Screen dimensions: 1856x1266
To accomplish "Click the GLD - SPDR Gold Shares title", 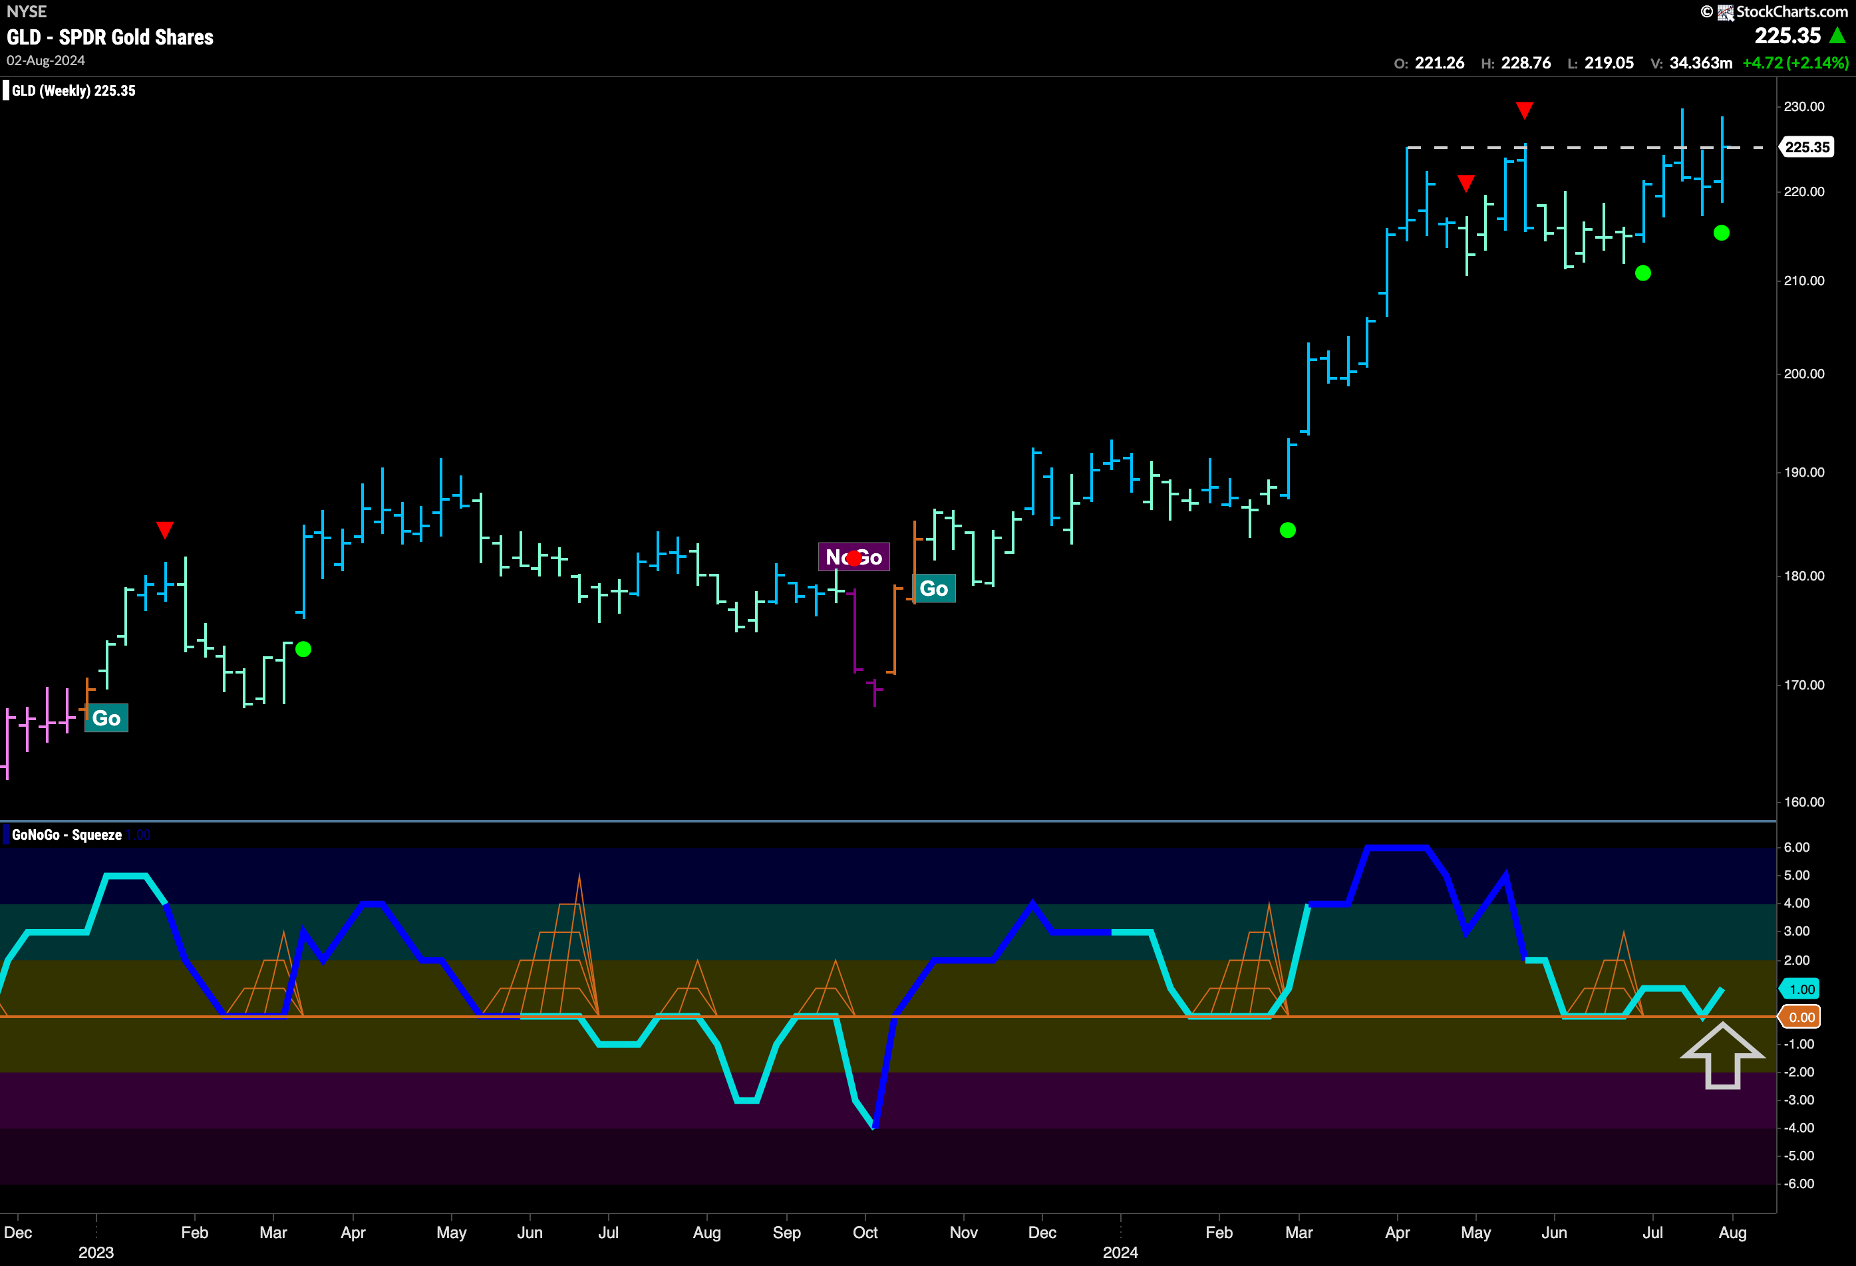I will 110,37.
